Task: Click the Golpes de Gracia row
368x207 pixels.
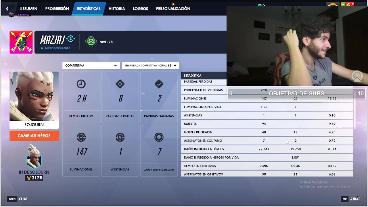Action: pos(267,132)
